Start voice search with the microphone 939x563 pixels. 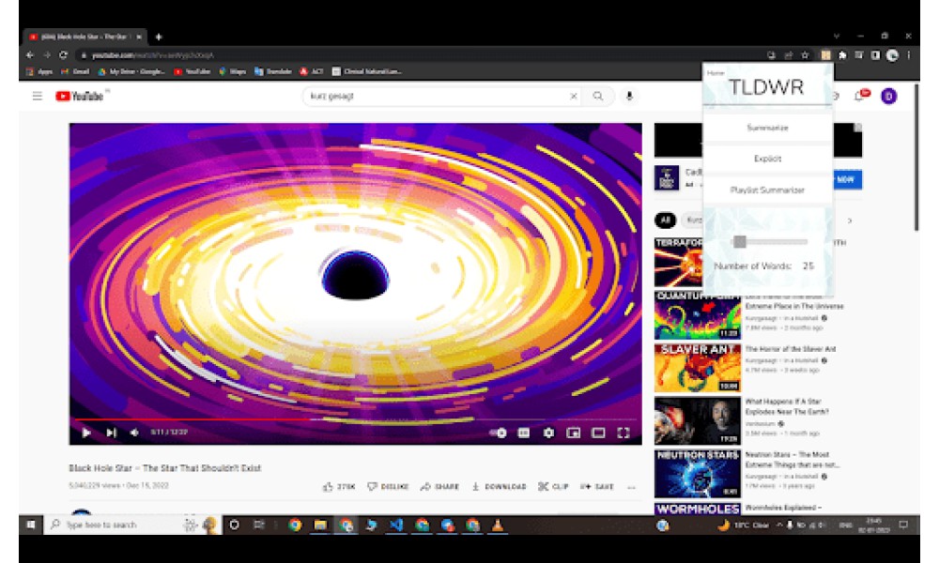coord(629,96)
